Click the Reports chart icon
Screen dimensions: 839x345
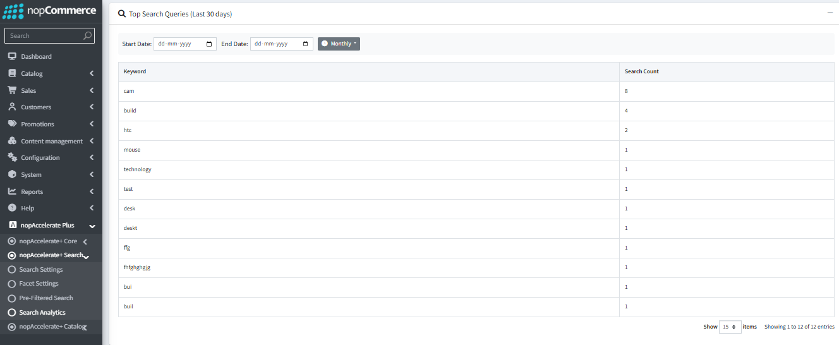[12, 191]
